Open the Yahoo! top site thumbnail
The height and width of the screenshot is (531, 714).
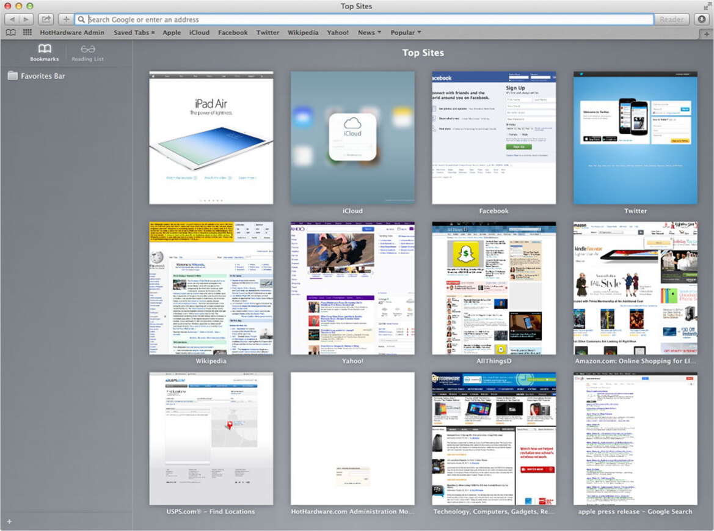point(353,288)
